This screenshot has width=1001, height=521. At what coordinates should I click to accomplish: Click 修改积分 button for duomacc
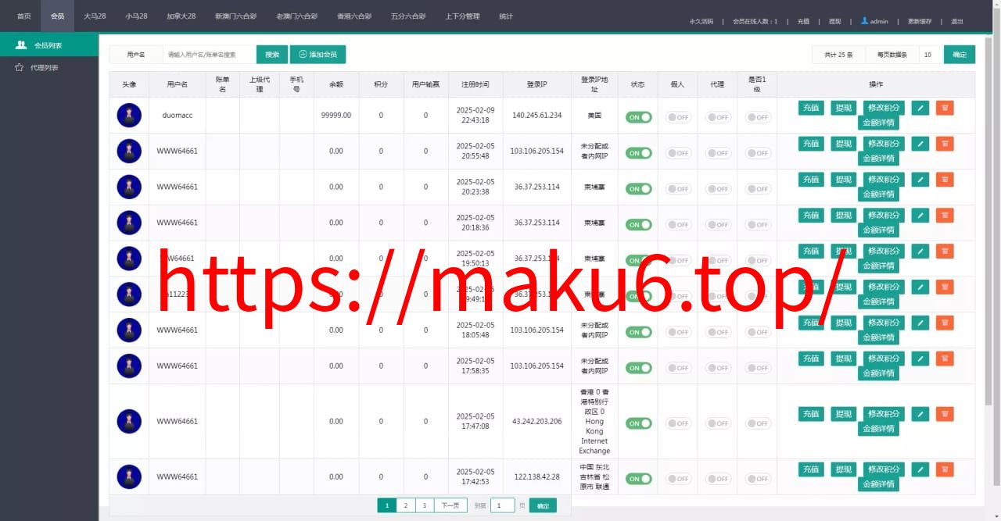(884, 108)
